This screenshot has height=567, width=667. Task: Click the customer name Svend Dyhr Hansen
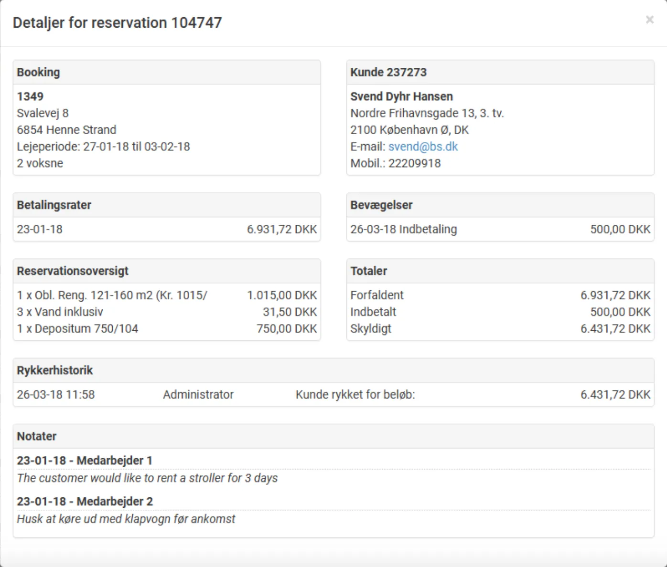pyautogui.click(x=402, y=96)
